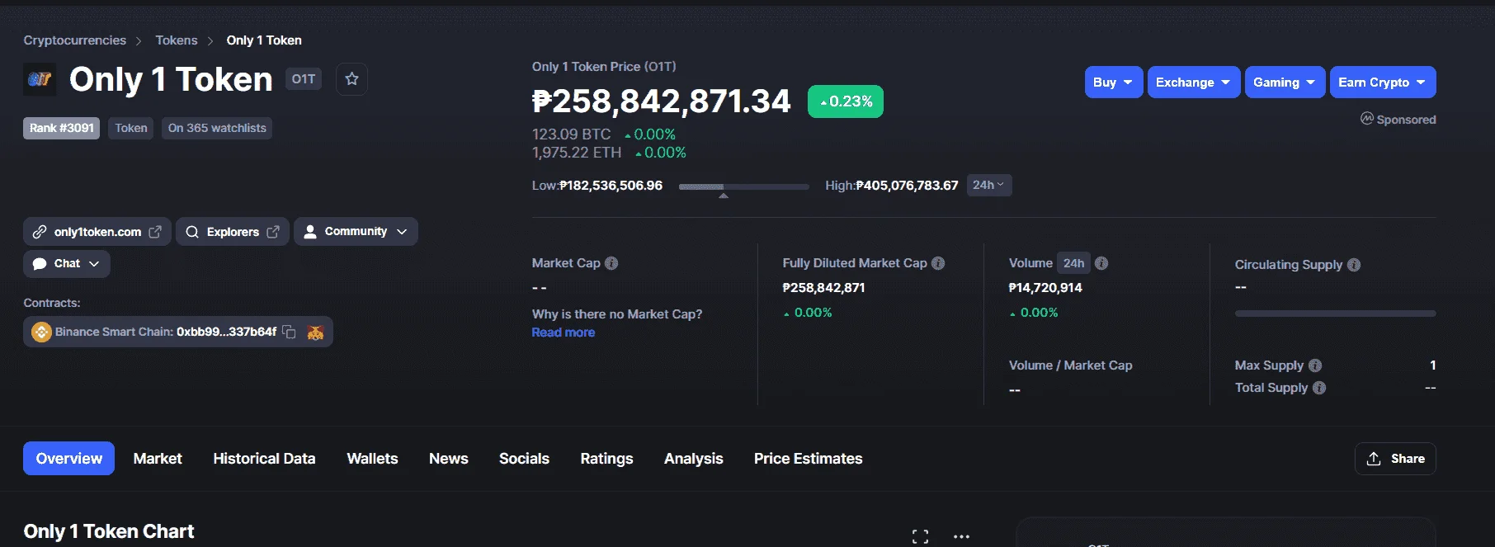Open the Buy dropdown
Image resolution: width=1495 pixels, height=547 pixels.
point(1114,83)
